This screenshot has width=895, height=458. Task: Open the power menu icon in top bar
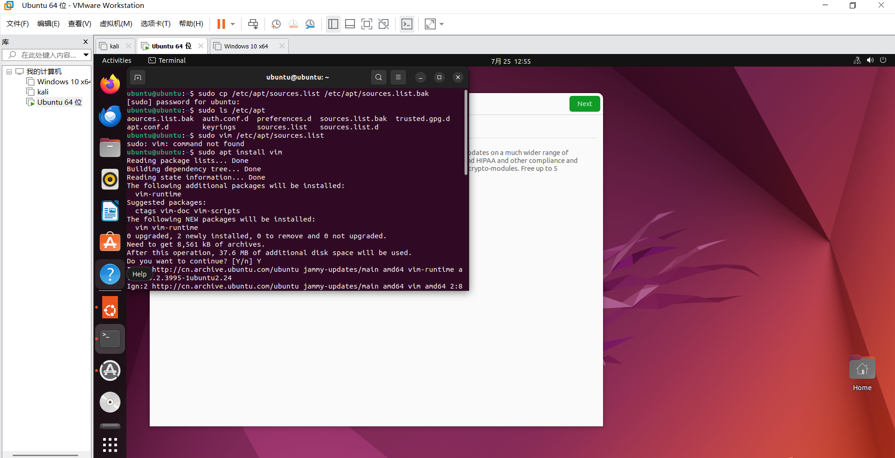pyautogui.click(x=883, y=61)
